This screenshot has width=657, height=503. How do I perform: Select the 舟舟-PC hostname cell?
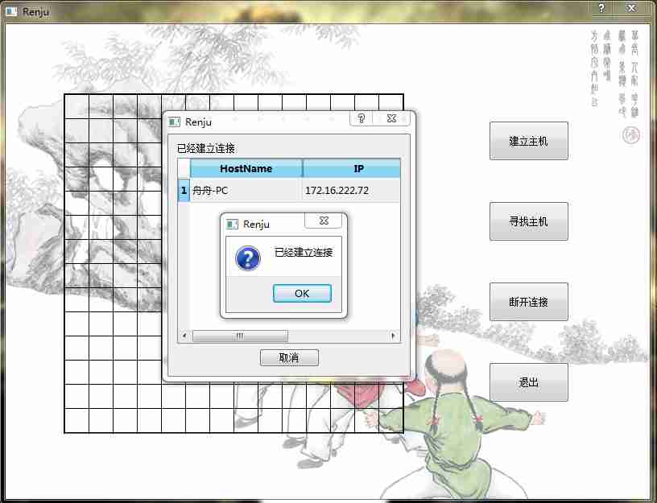click(x=246, y=191)
